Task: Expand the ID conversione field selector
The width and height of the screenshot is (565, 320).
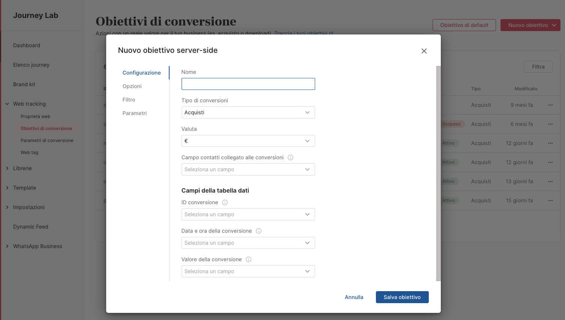Action: coord(248,214)
